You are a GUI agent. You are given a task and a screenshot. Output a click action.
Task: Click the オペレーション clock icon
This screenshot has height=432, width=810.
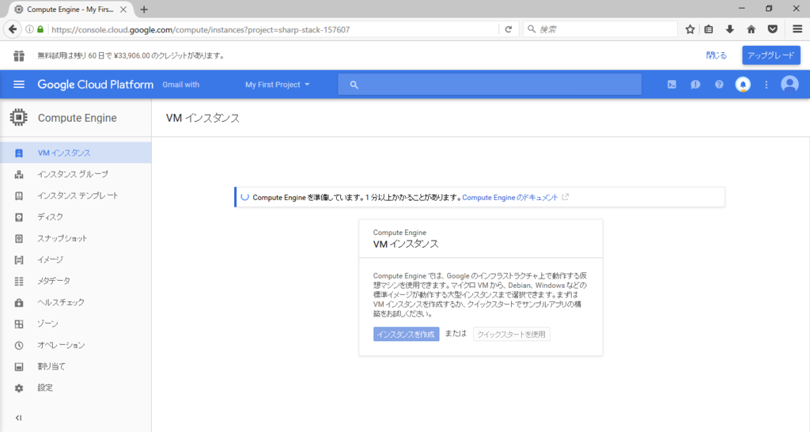[x=19, y=345]
